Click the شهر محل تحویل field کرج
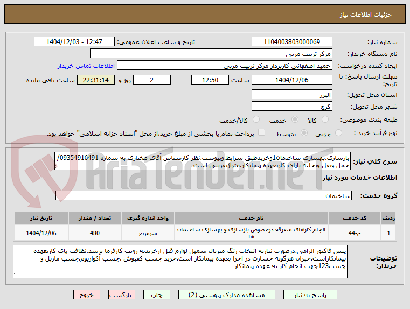Image resolution: width=410 pixels, height=309 pixels. pyautogui.click(x=292, y=106)
